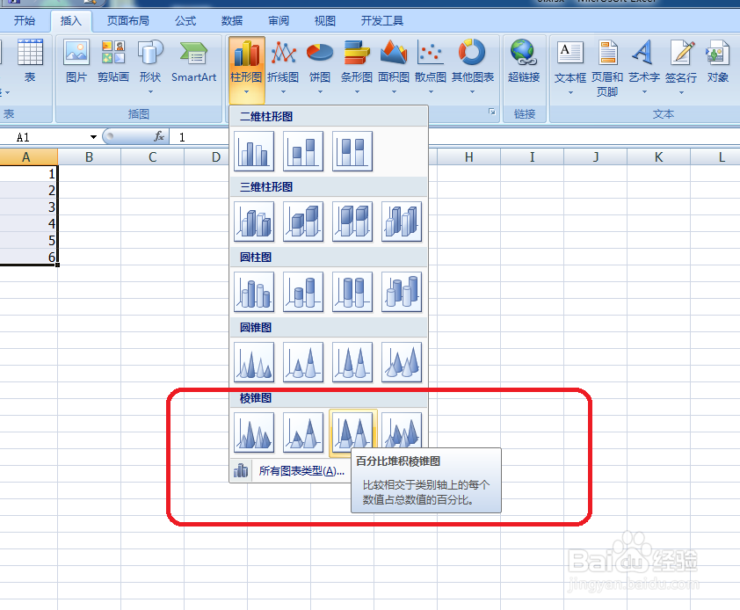The image size is (740, 610).
Task: Switch to the 开始 Home tab
Action: (25, 21)
